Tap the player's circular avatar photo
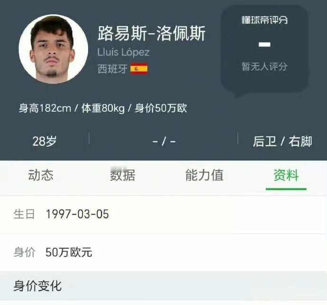This screenshot has width=327, height=305. (x=53, y=49)
